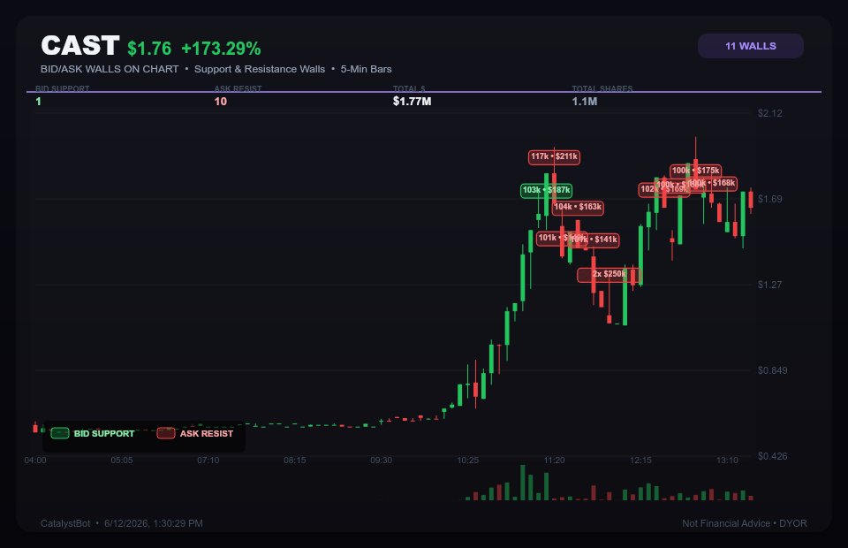Click the 100k • $175k ask wall label

click(695, 171)
